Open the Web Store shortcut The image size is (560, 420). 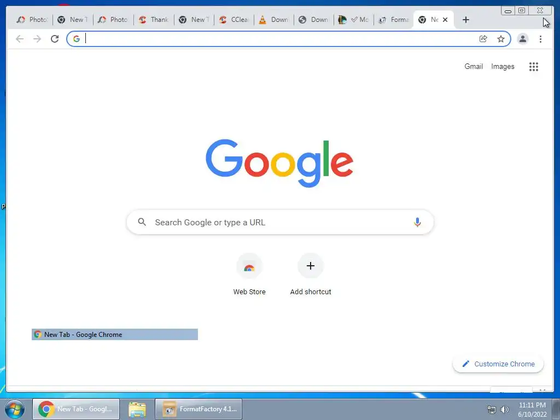249,275
